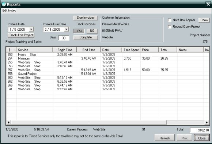
Task: Click the 0105JAN-PMW customer code
Action: [x=112, y=31]
